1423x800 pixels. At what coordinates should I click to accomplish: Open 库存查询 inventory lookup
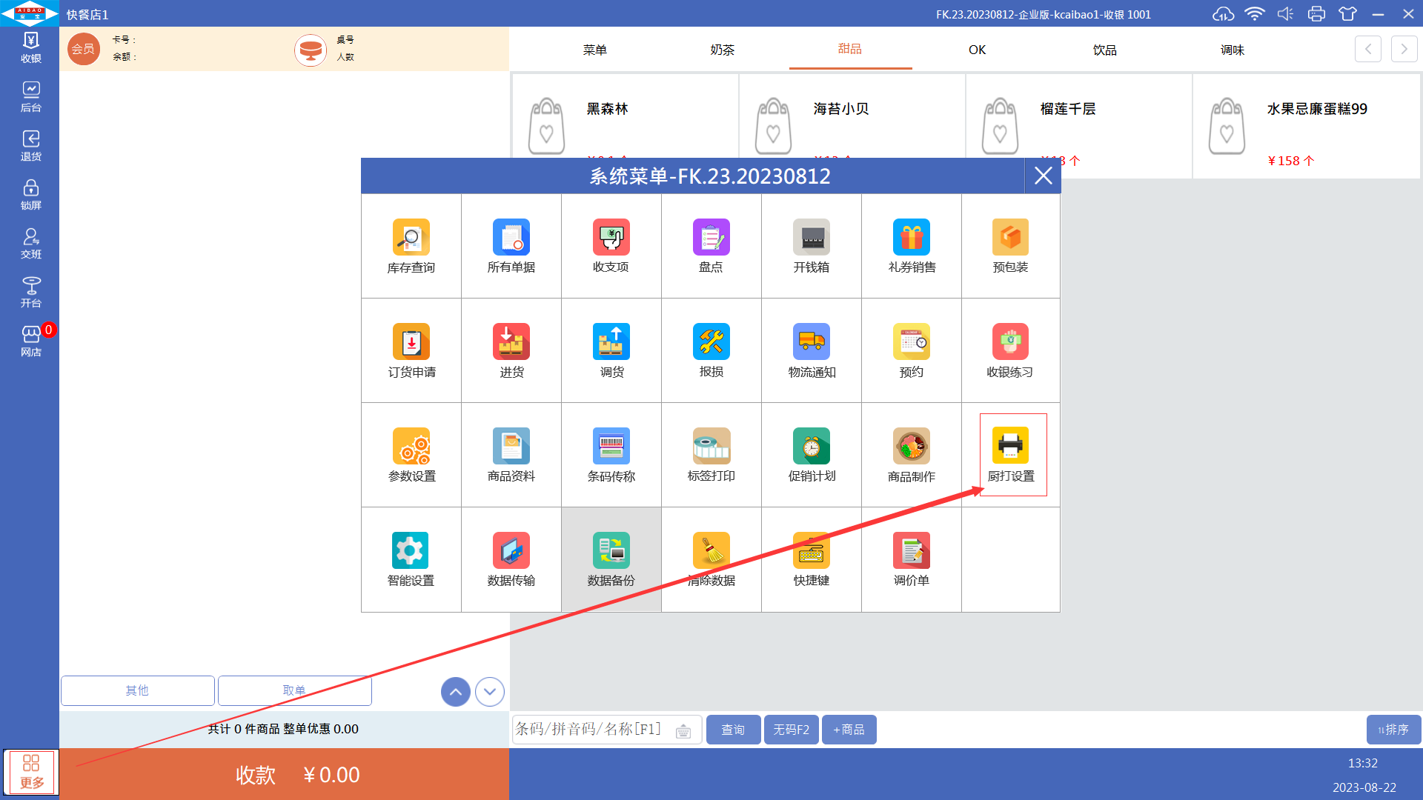click(411, 246)
